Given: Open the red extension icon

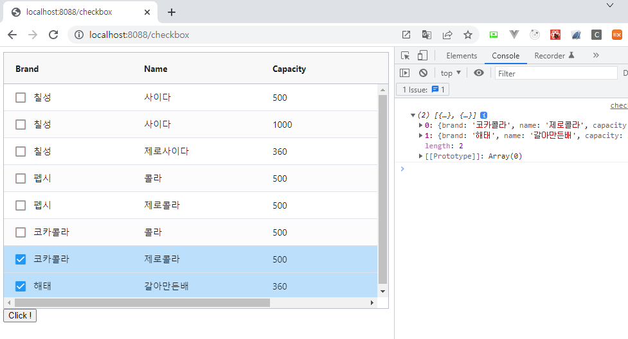Looking at the screenshot, I should pos(555,35).
